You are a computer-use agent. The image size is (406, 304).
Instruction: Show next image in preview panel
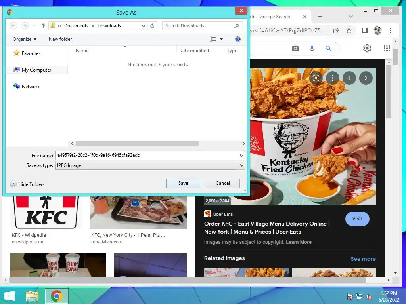click(x=366, y=78)
